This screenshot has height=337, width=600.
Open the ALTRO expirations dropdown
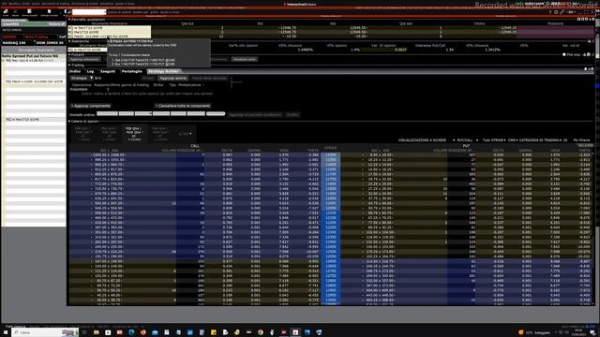coord(186,134)
